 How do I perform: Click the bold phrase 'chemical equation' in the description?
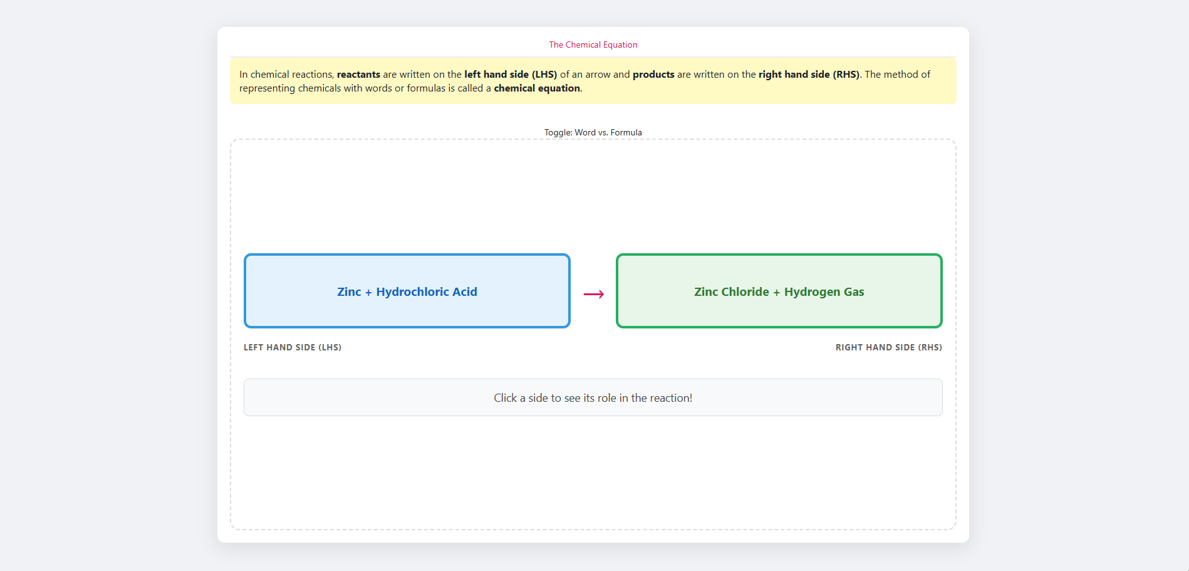click(537, 88)
